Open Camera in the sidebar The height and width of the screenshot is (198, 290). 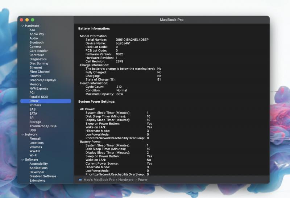coord(35,47)
